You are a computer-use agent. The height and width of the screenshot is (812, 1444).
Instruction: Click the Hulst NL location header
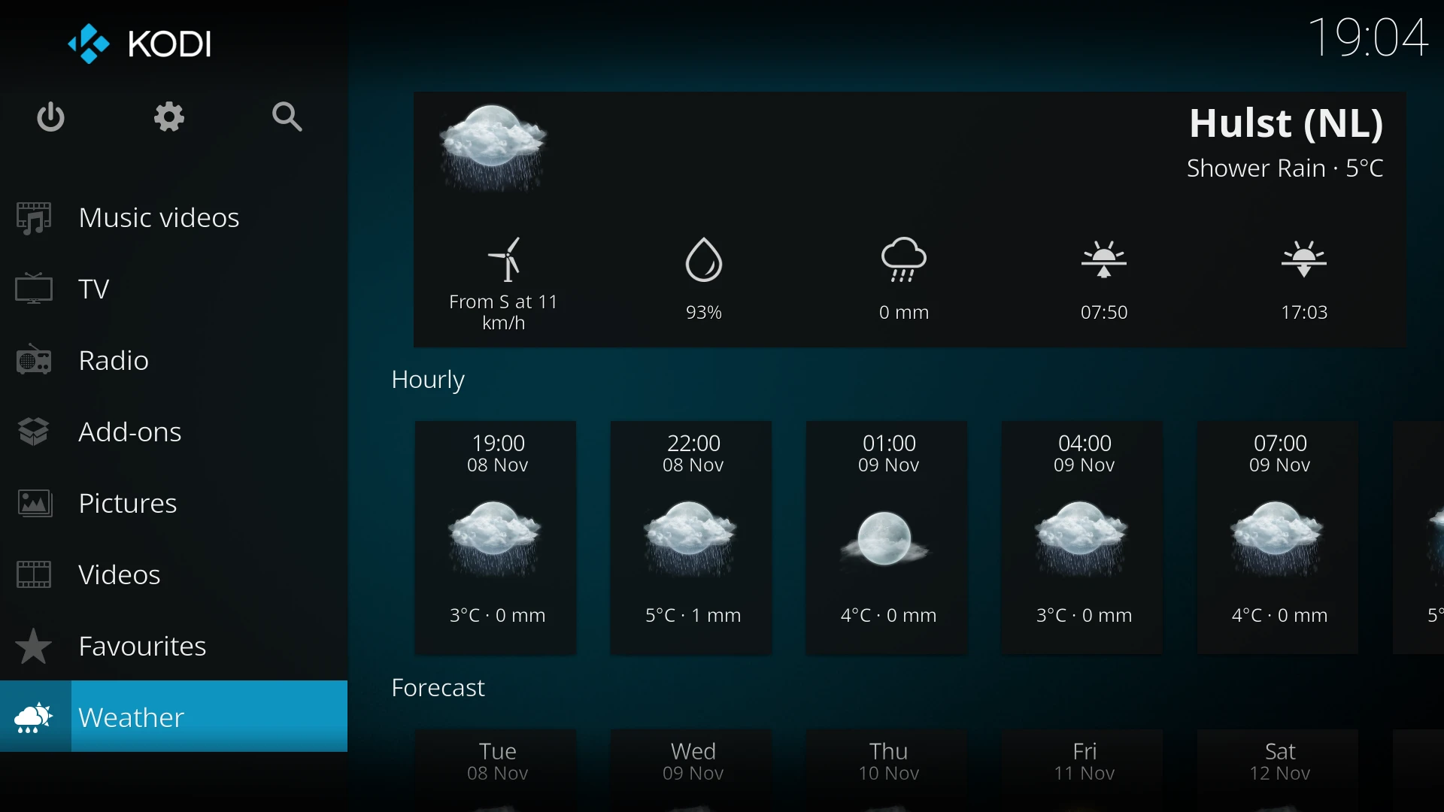(1285, 123)
